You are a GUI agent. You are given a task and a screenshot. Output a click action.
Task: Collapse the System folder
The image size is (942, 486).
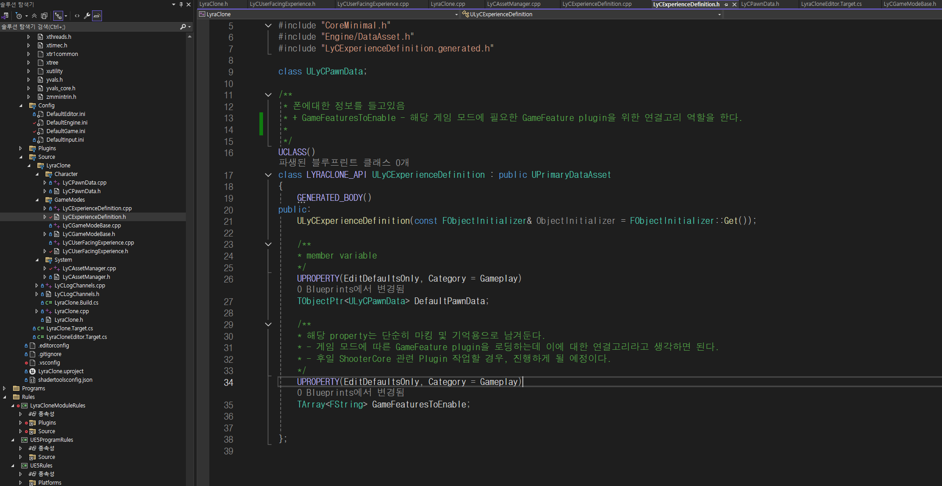(x=37, y=260)
